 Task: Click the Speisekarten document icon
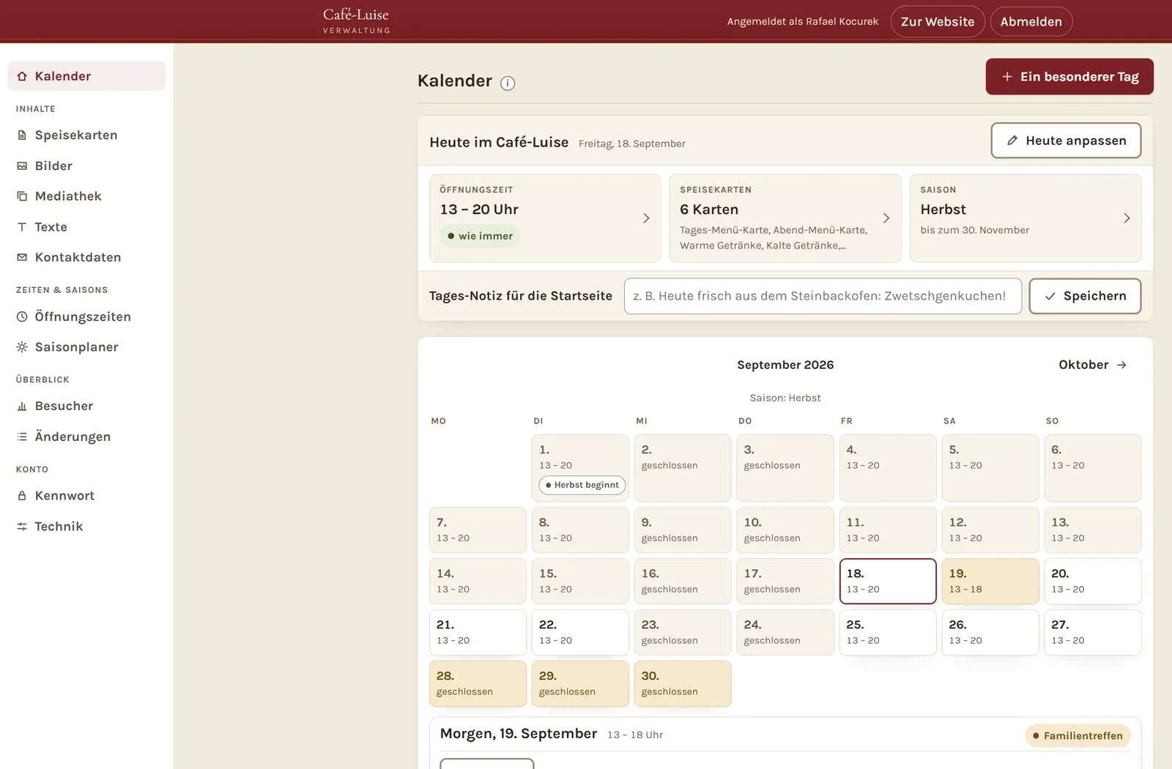(22, 135)
